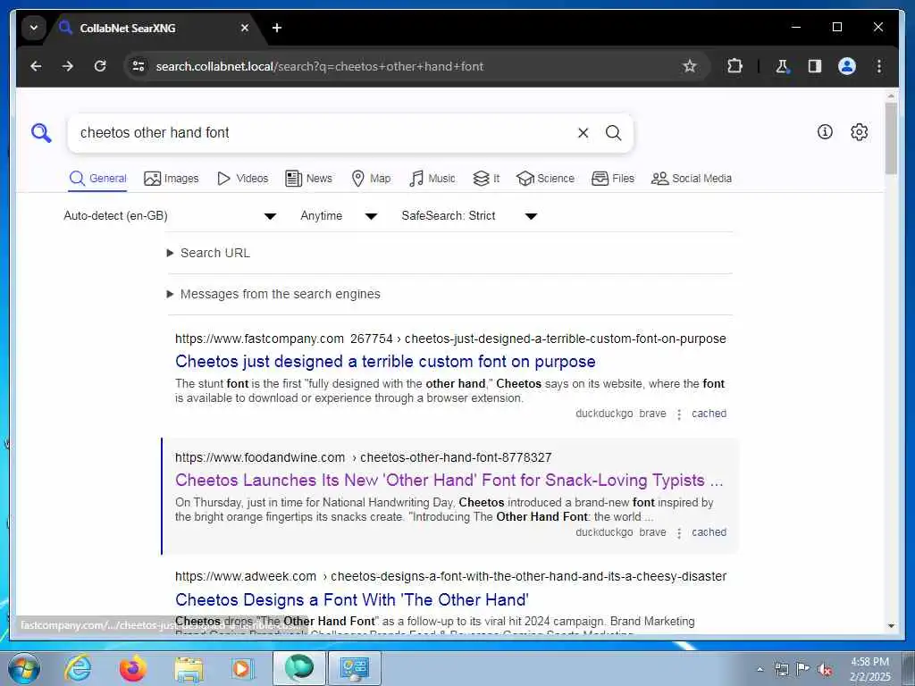Click volume icon in system tray

[825, 669]
